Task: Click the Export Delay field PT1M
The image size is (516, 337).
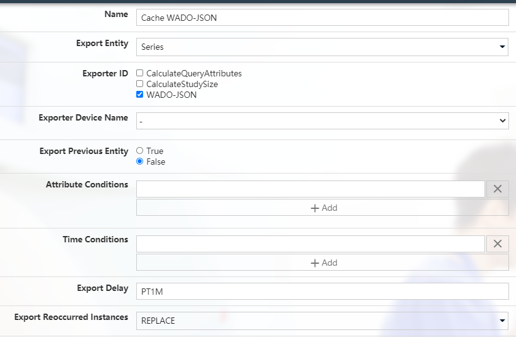Action: (x=322, y=292)
